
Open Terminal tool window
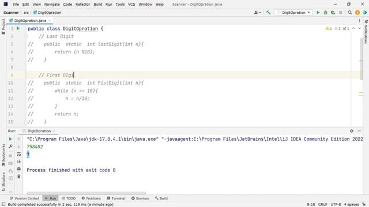point(116,198)
